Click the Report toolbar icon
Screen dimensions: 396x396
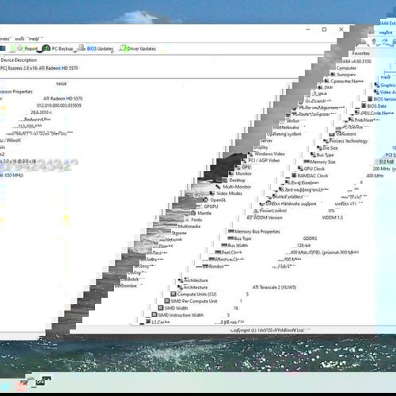click(27, 48)
